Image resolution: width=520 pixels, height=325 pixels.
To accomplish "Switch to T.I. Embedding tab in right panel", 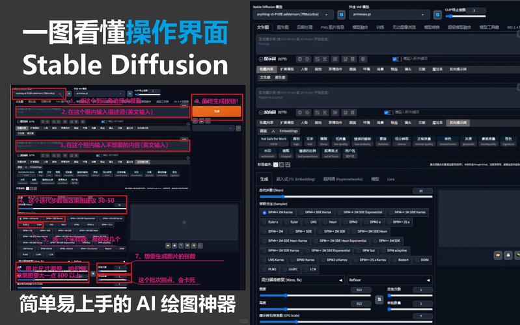I will click(295, 179).
